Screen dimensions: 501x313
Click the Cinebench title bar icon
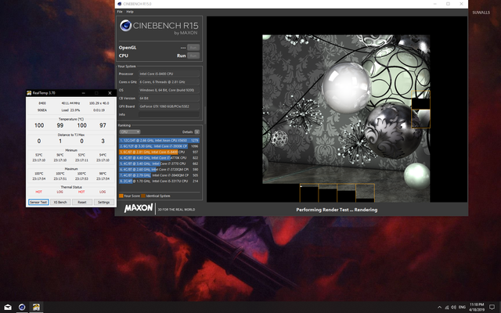(120, 4)
